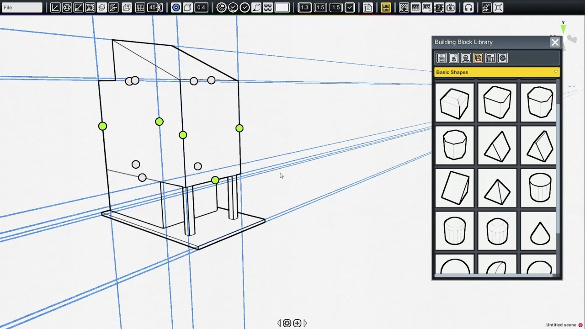Select the textured cube category icon
Viewport: 585px width, 329px height.
tap(503, 58)
